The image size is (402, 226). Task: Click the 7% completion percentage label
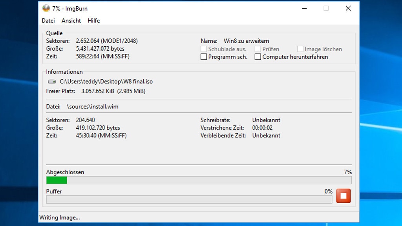348,172
